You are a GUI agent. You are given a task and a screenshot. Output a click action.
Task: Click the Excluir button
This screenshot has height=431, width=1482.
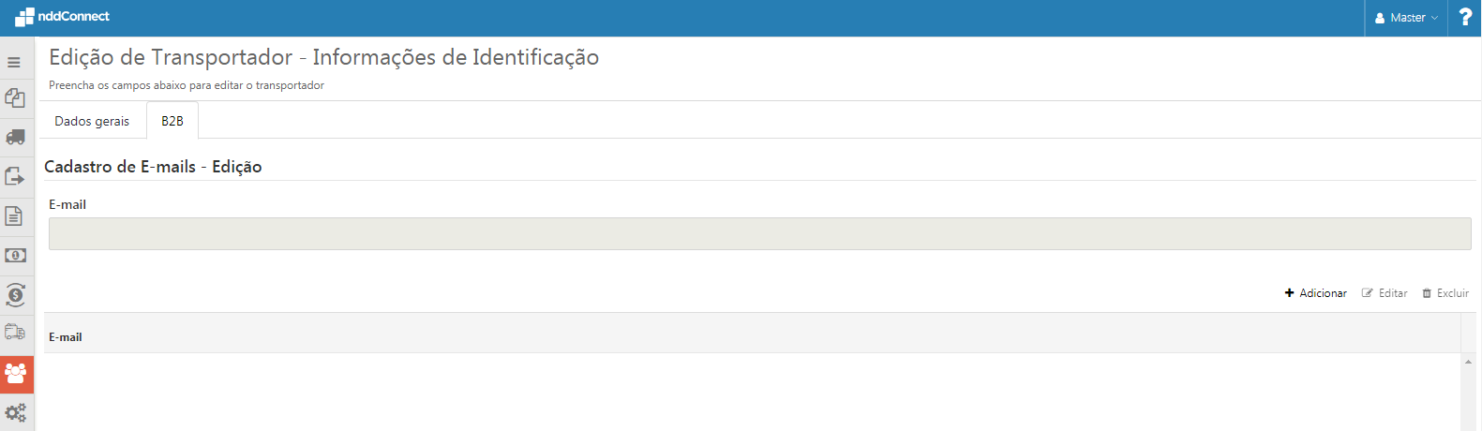point(1445,293)
